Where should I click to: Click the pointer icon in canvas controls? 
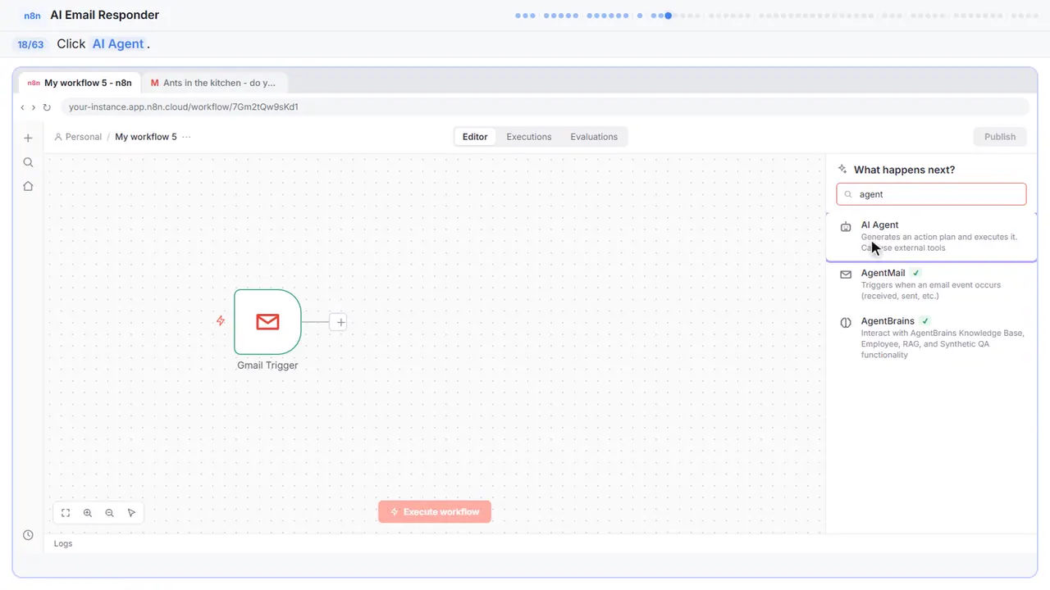[x=131, y=513]
